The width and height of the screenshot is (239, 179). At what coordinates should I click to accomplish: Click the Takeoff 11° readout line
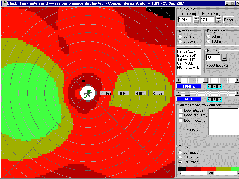186,59
